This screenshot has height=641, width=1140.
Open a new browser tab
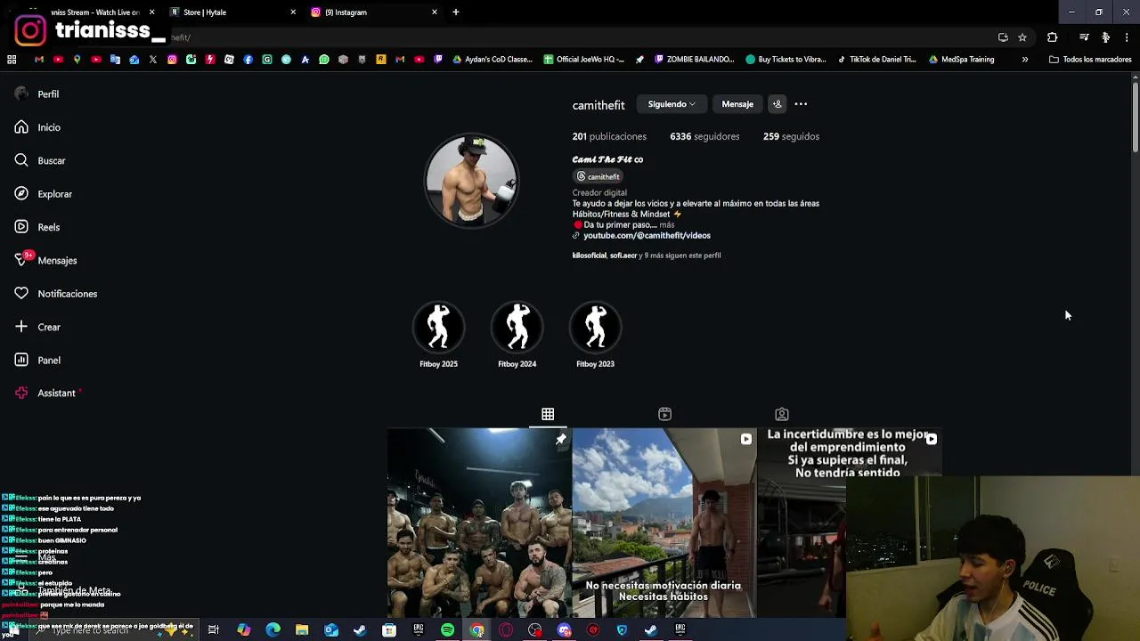pyautogui.click(x=456, y=12)
